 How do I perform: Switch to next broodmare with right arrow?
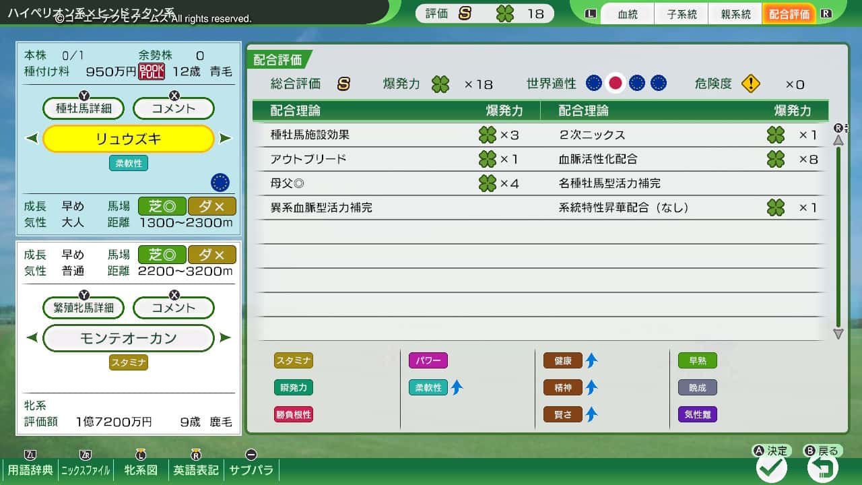coord(225,338)
